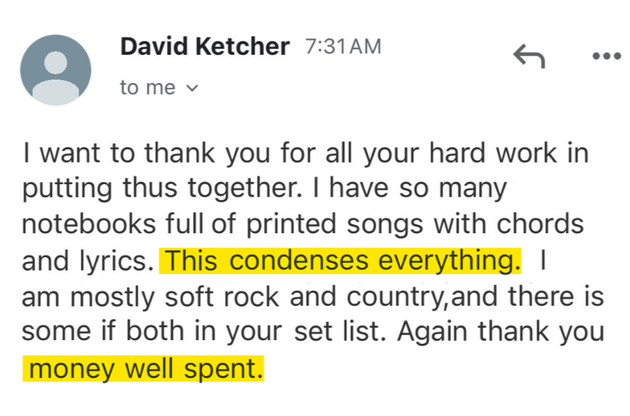Click the sender name David Ketcher
The height and width of the screenshot is (416, 630).
coord(205,46)
